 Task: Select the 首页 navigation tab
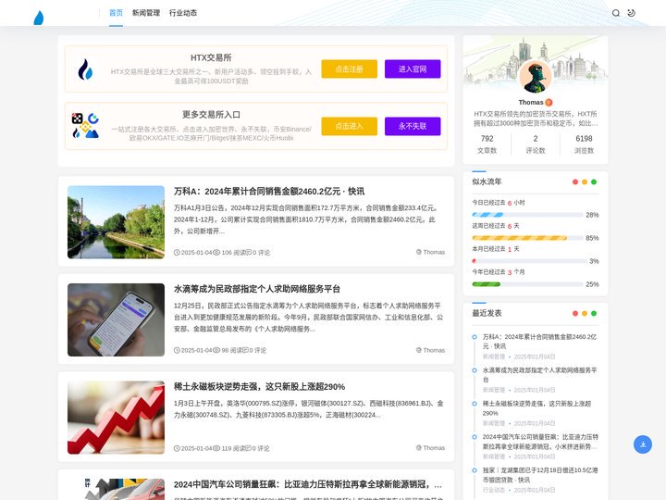click(116, 13)
